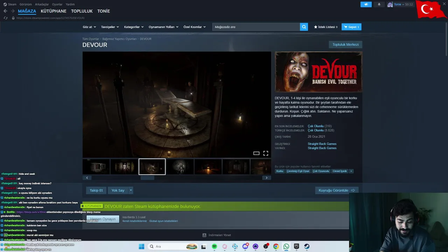Screen dimensions: 448x252
Task: Select the MAĞAZA tab
Action: pos(27,11)
